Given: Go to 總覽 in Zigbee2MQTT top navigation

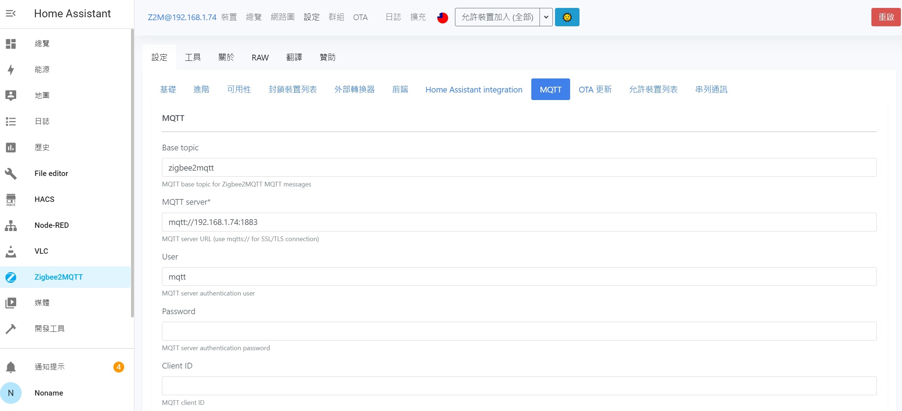Looking at the screenshot, I should [254, 17].
